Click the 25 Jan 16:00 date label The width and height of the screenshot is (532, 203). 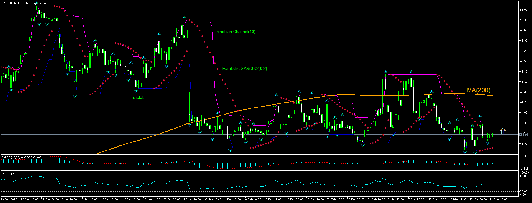click(x=193, y=199)
